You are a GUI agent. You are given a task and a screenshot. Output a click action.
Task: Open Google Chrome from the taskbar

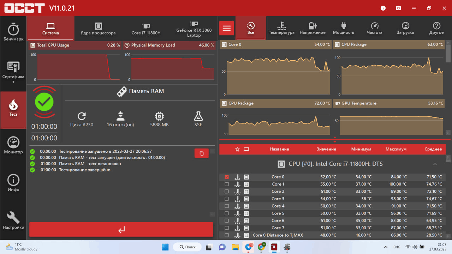261,247
